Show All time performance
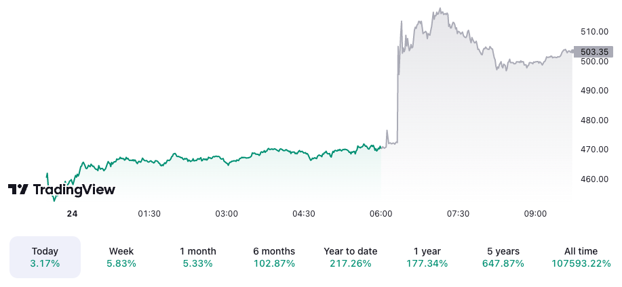The image size is (622, 287). [581, 257]
